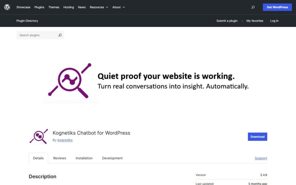Open the Plugins menu item
Image resolution: width=296 pixels, height=185 pixels.
coord(39,7)
